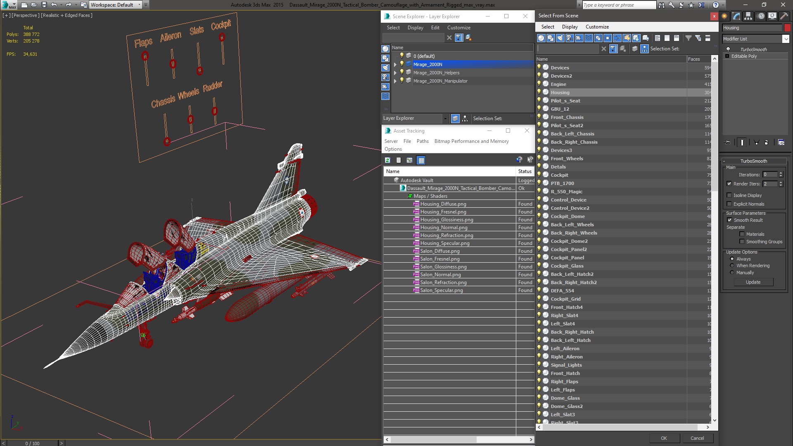This screenshot has height=446, width=793.
Task: Open the Options menu in Asset Tracking
Action: pos(393,149)
